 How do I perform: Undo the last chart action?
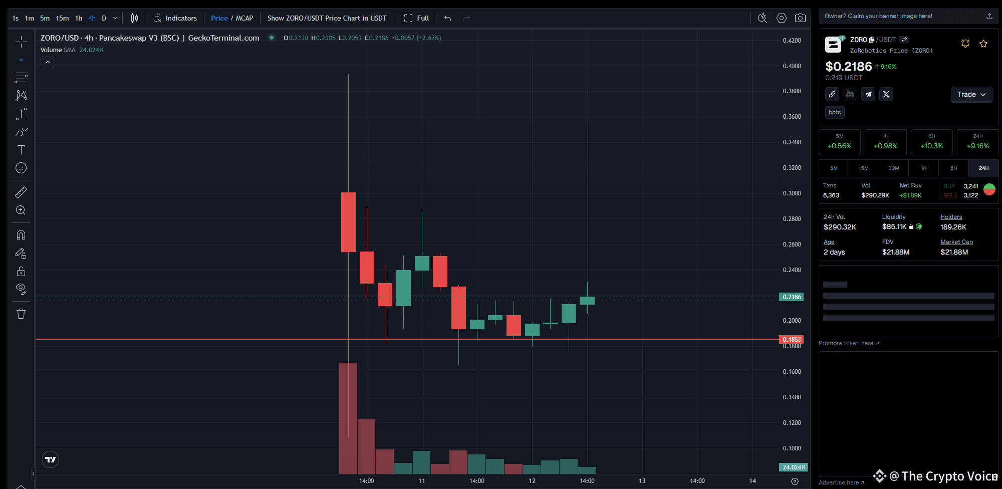click(x=448, y=18)
